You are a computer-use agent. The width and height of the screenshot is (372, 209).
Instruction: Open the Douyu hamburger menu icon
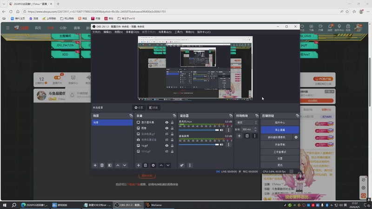[x=7, y=28]
